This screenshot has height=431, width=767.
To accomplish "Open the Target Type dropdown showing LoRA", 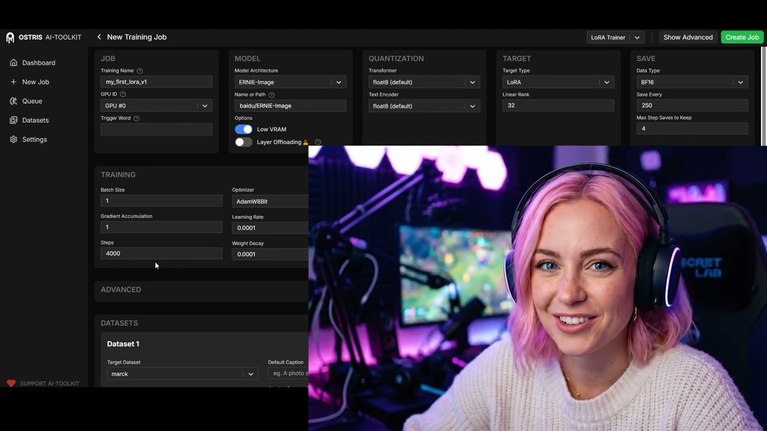I will click(x=558, y=82).
